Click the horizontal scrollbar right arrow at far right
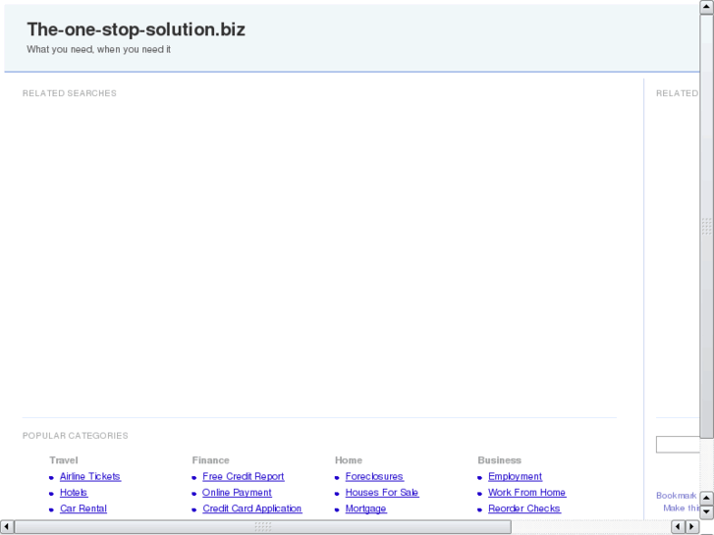Image resolution: width=714 pixels, height=535 pixels. tap(691, 527)
